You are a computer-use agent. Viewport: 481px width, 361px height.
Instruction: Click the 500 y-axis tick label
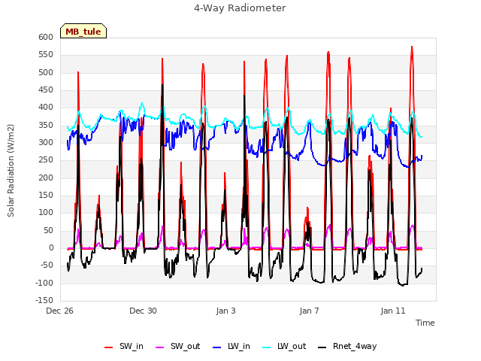coord(46,72)
